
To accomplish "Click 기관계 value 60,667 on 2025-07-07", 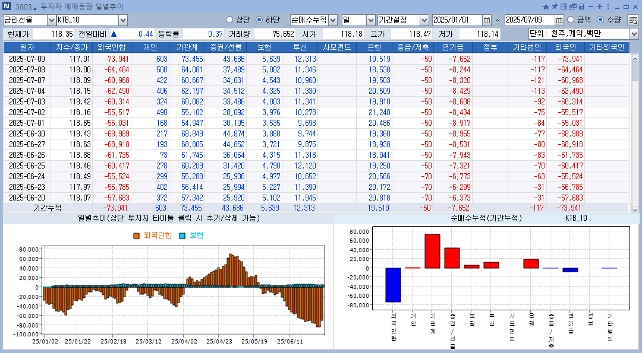I will [x=192, y=80].
